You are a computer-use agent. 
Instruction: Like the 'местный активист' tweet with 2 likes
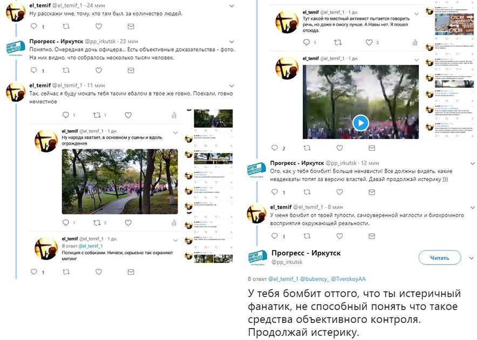tap(369, 43)
